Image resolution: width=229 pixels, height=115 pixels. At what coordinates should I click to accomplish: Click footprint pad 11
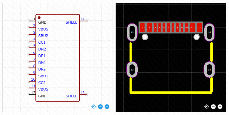pos(192,27)
